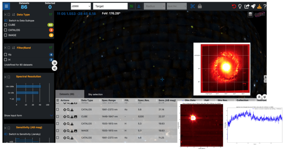Open the sky layers stack icon
This screenshot has width=283, height=150.
(x=250, y=15)
